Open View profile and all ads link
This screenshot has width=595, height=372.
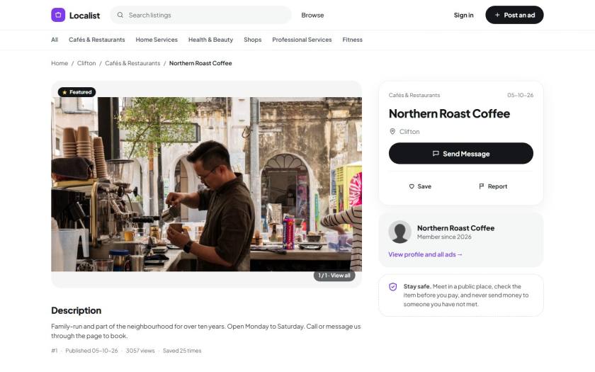tap(425, 254)
